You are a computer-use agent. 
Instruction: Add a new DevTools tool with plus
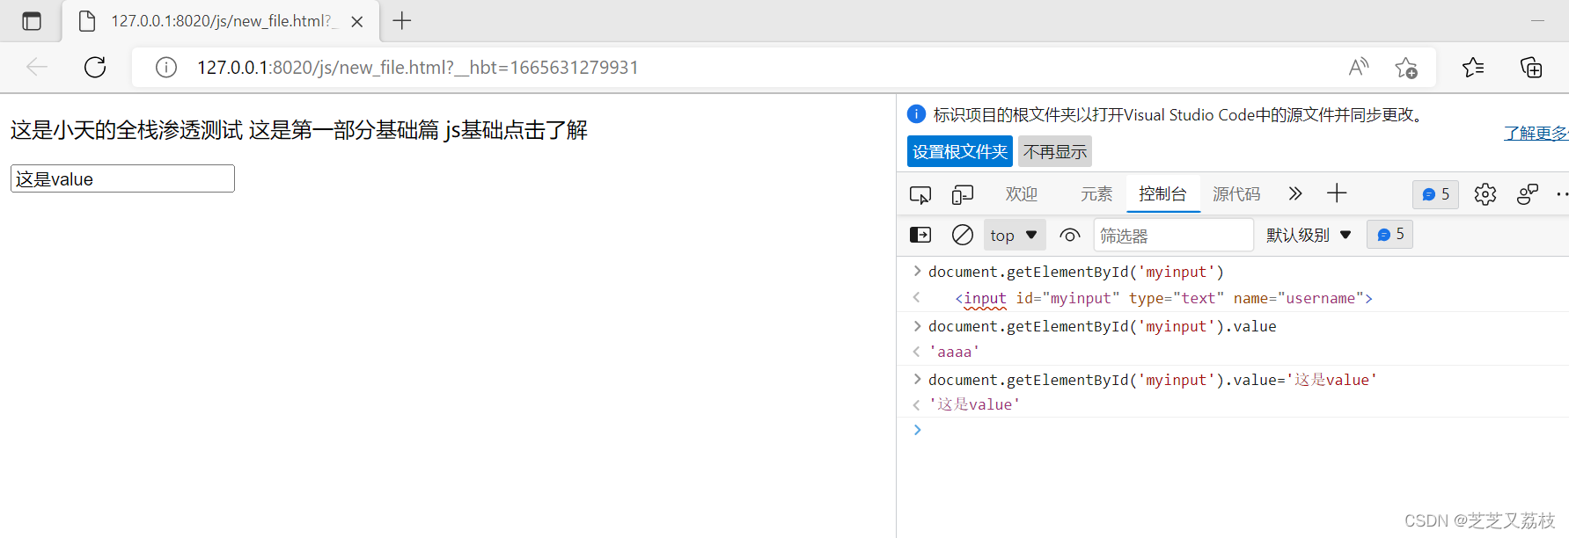[x=1337, y=193]
